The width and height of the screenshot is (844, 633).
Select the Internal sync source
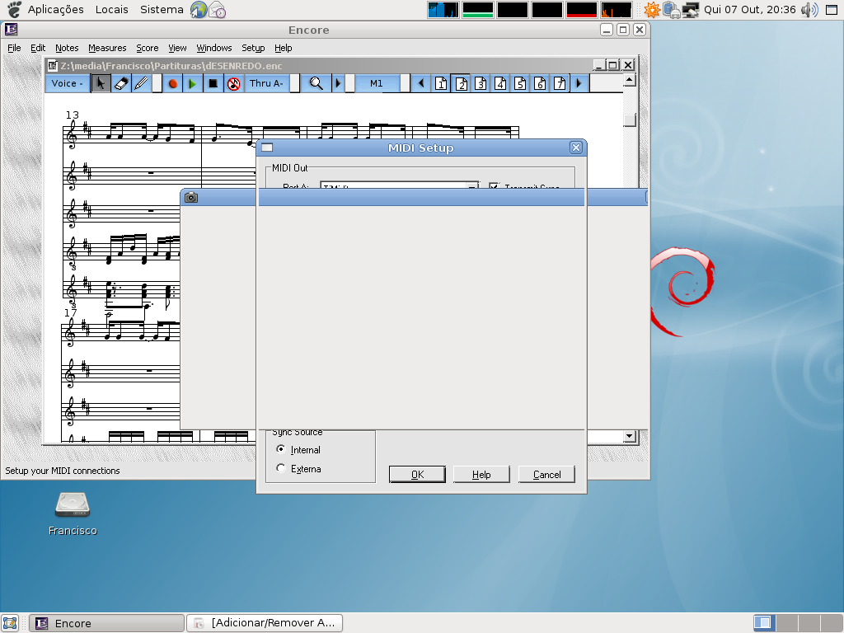tap(281, 450)
